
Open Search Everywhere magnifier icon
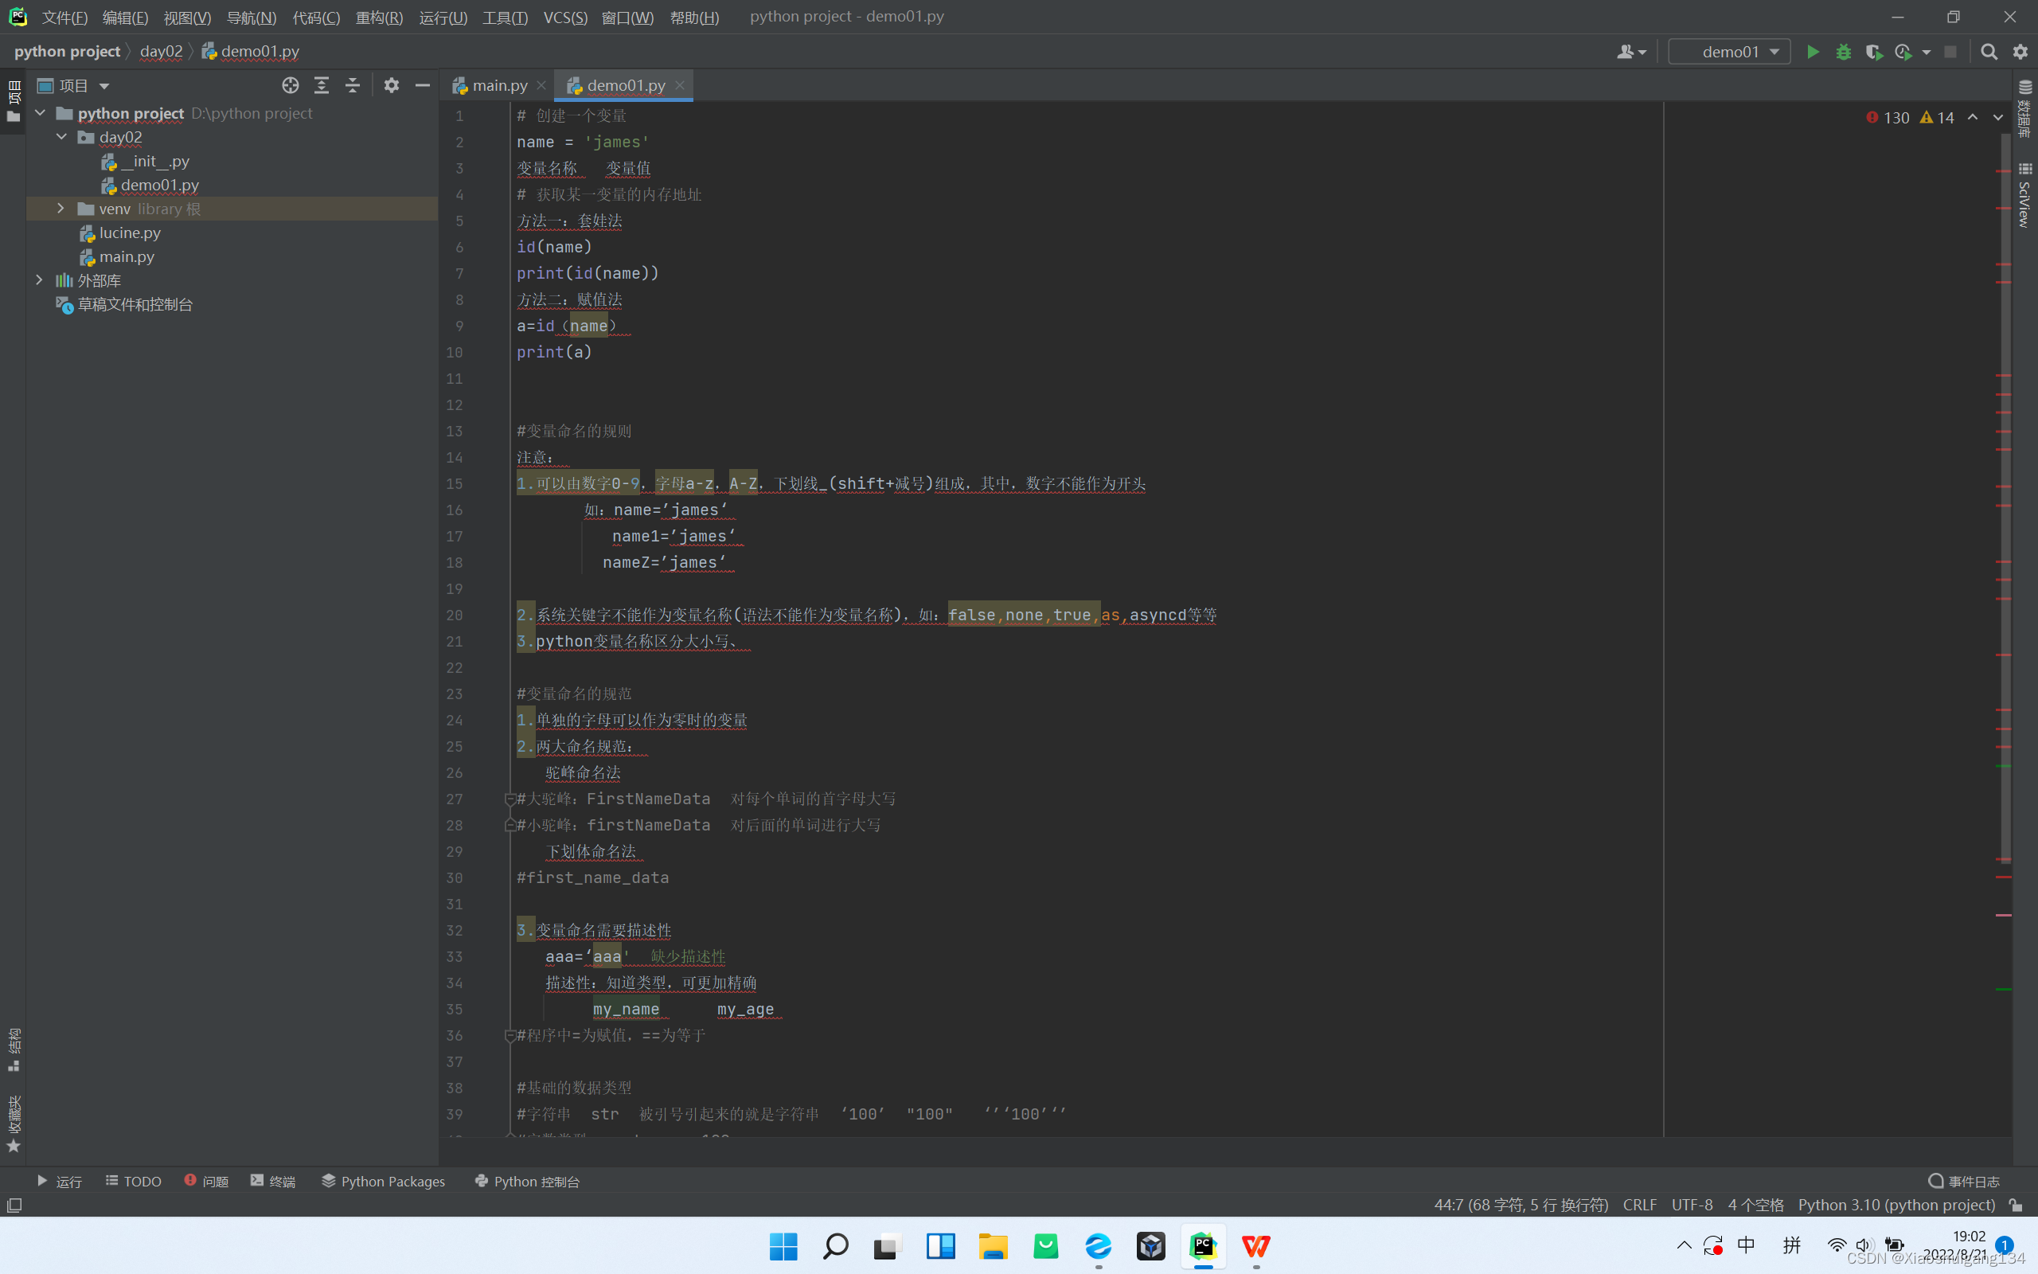[x=1989, y=53]
